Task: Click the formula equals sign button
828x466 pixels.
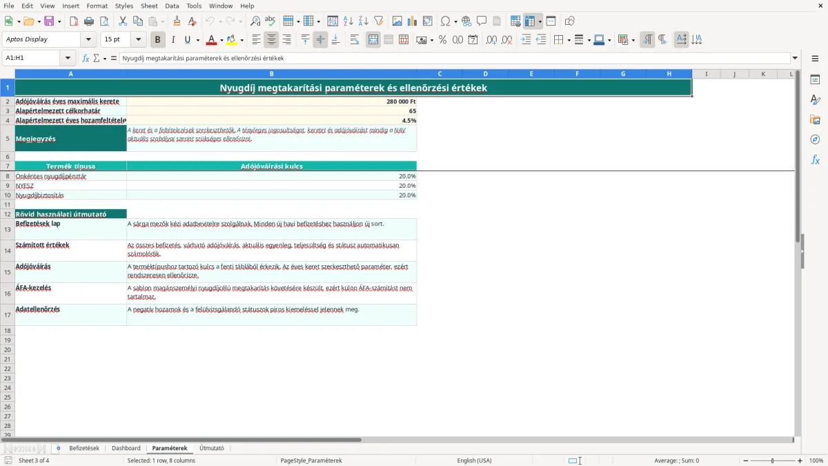Action: pos(114,58)
